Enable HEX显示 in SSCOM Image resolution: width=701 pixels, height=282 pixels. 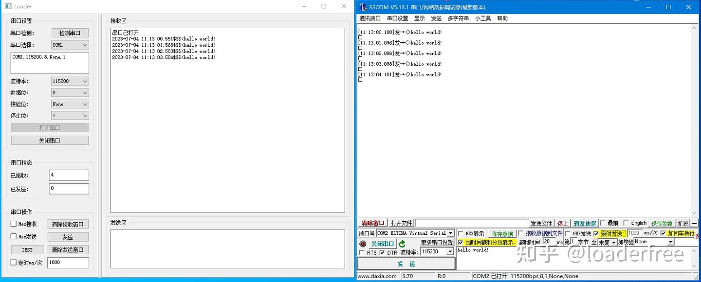point(460,233)
